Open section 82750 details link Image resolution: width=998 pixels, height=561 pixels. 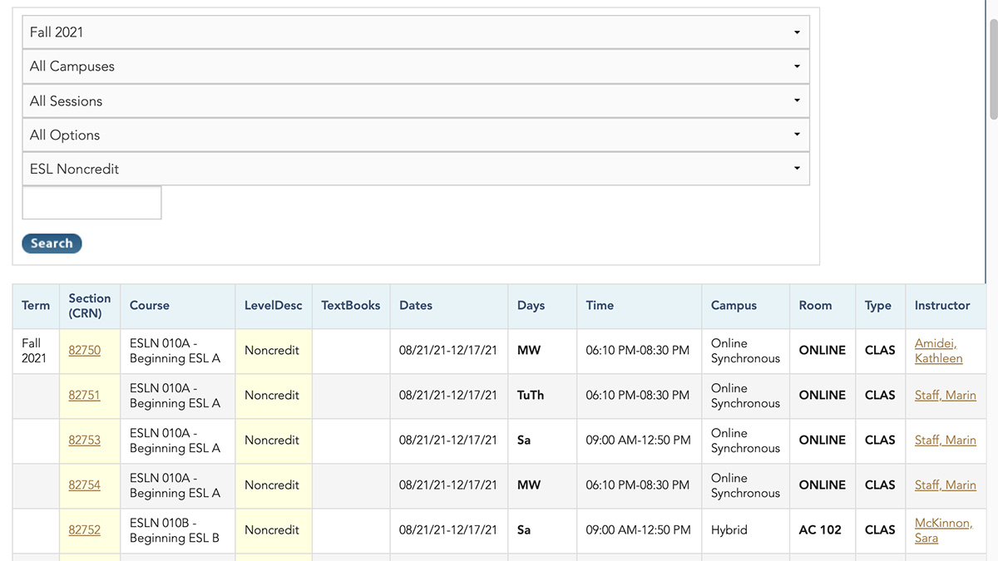(85, 350)
